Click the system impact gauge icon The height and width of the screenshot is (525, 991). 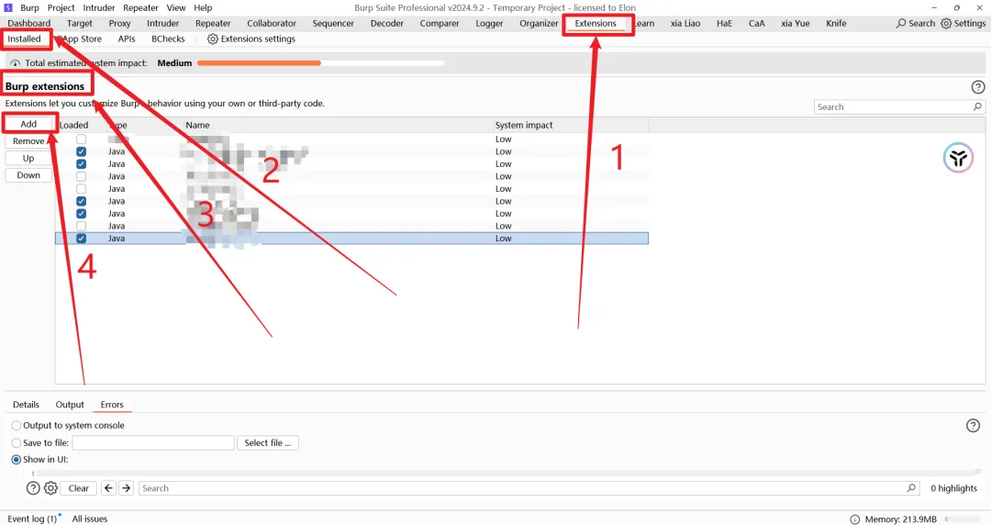tap(16, 63)
